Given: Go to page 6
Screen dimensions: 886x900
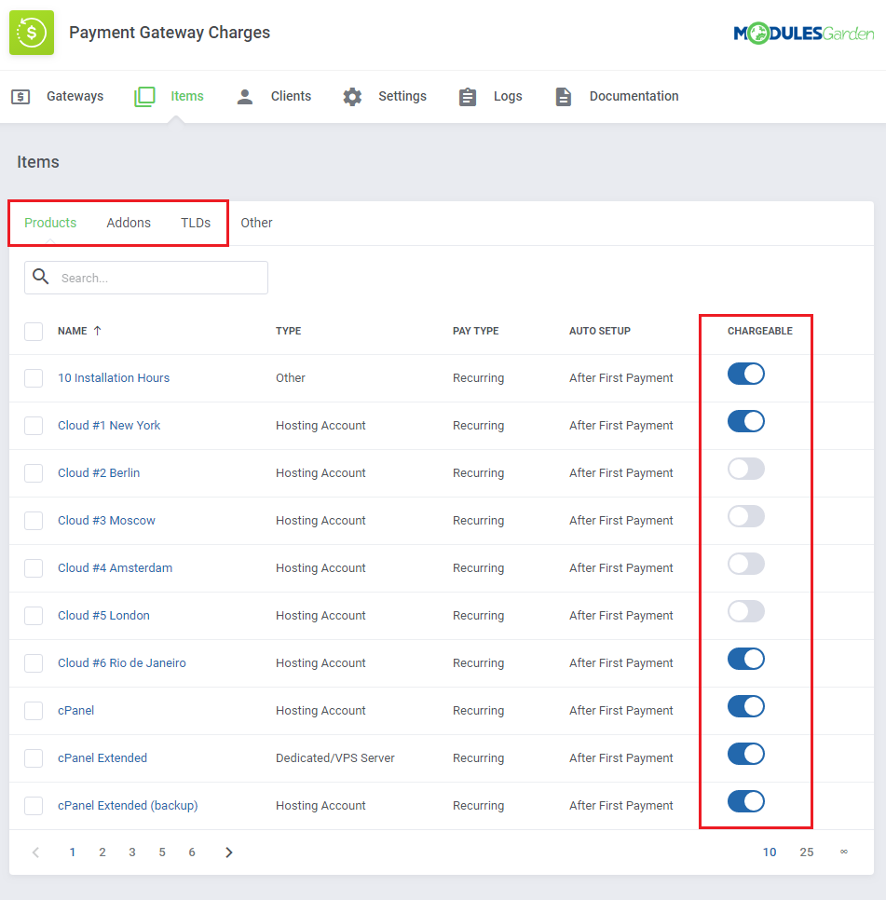Looking at the screenshot, I should point(192,852).
